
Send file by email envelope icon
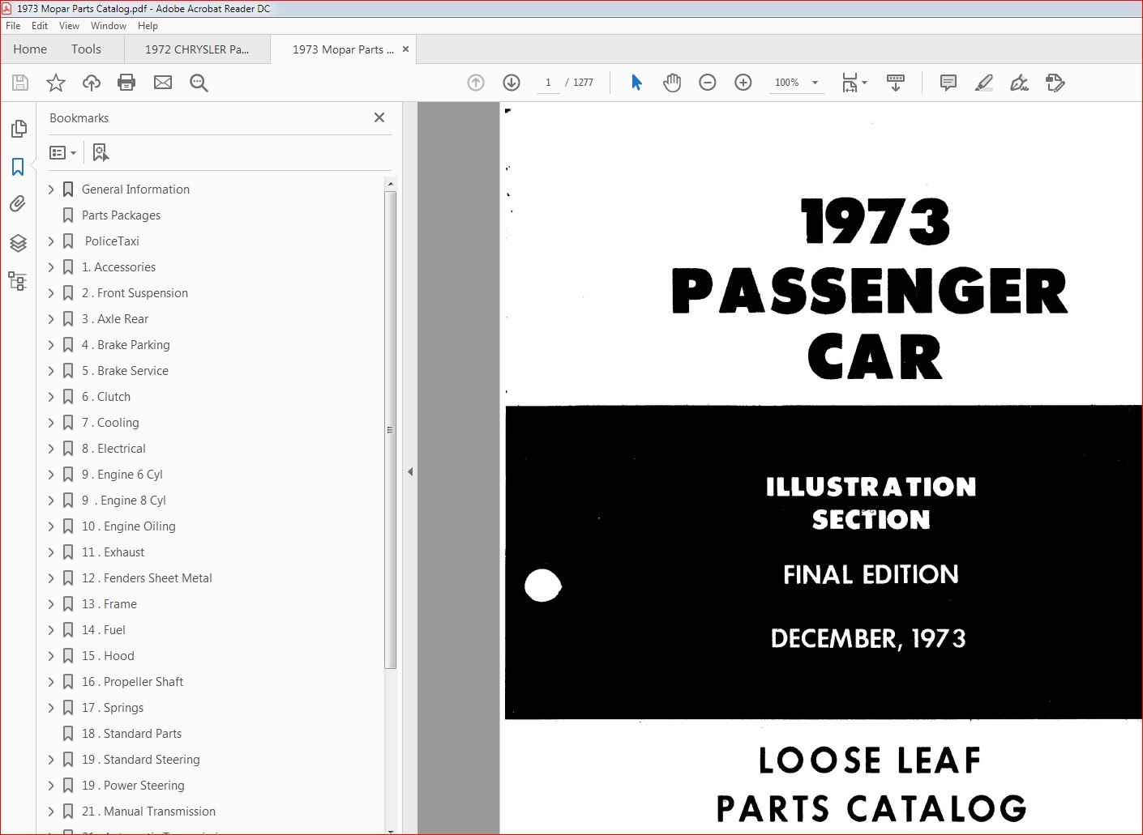click(163, 83)
